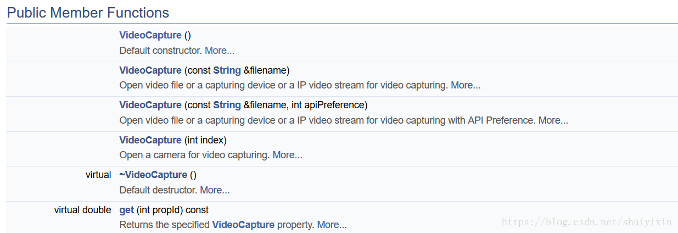The height and width of the screenshot is (233, 678).
Task: Click More... after 'with API Preference' description
Action: point(553,120)
